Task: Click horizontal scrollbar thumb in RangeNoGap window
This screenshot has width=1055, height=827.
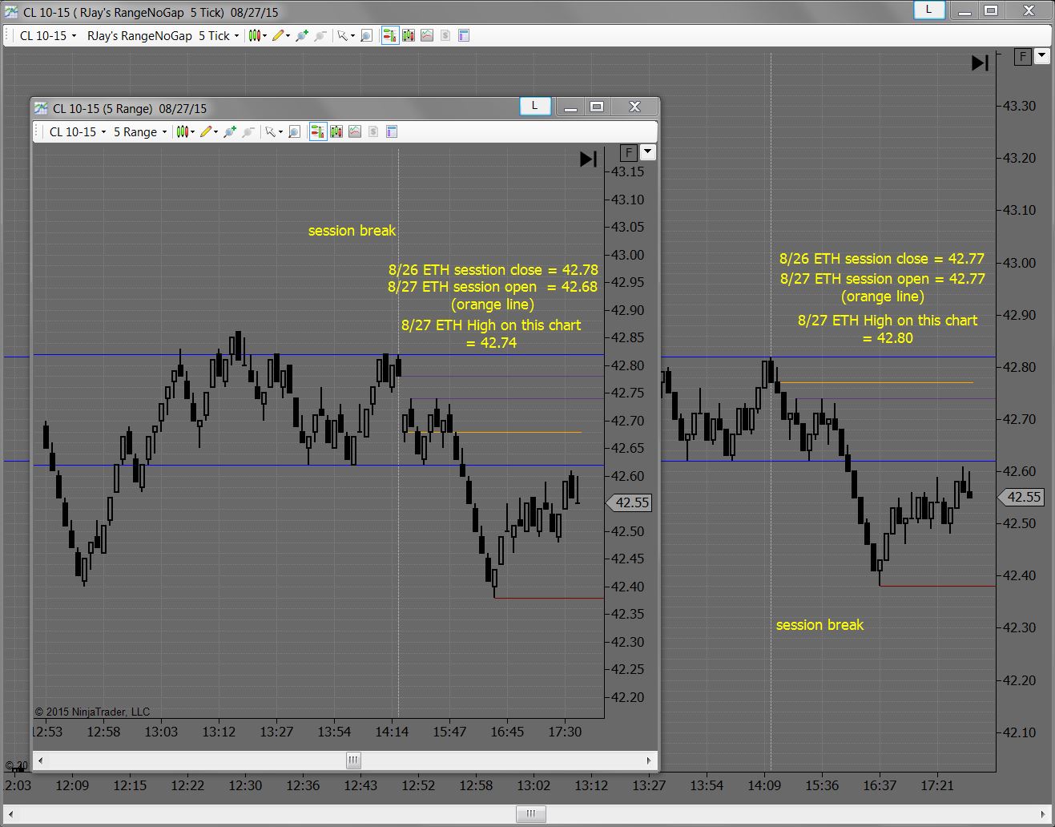Action: coord(530,814)
